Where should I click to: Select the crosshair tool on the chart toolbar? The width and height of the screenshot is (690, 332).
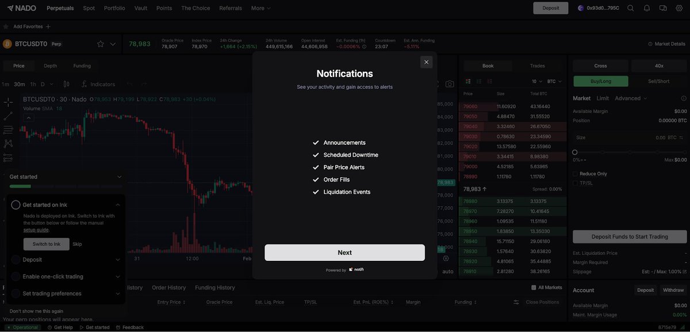pos(7,101)
